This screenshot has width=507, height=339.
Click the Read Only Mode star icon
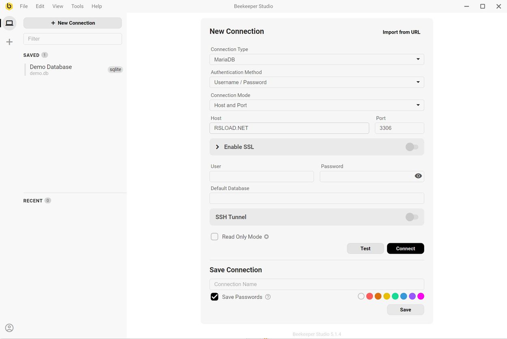pyautogui.click(x=266, y=237)
